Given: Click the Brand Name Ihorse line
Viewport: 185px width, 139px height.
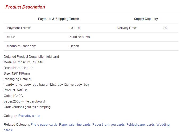Looking at the screenshot, I should (19, 68).
